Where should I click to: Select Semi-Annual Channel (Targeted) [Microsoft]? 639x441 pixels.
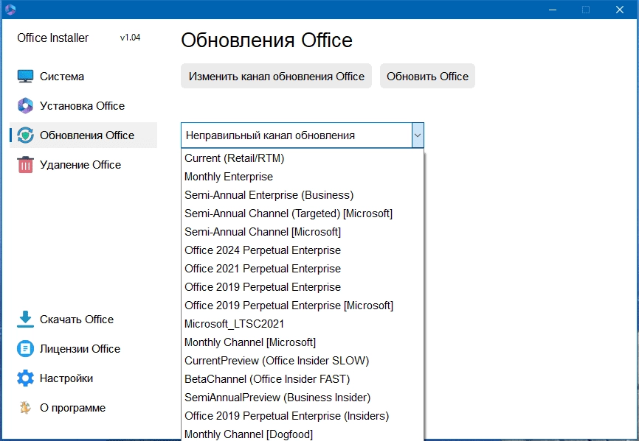pos(303,214)
